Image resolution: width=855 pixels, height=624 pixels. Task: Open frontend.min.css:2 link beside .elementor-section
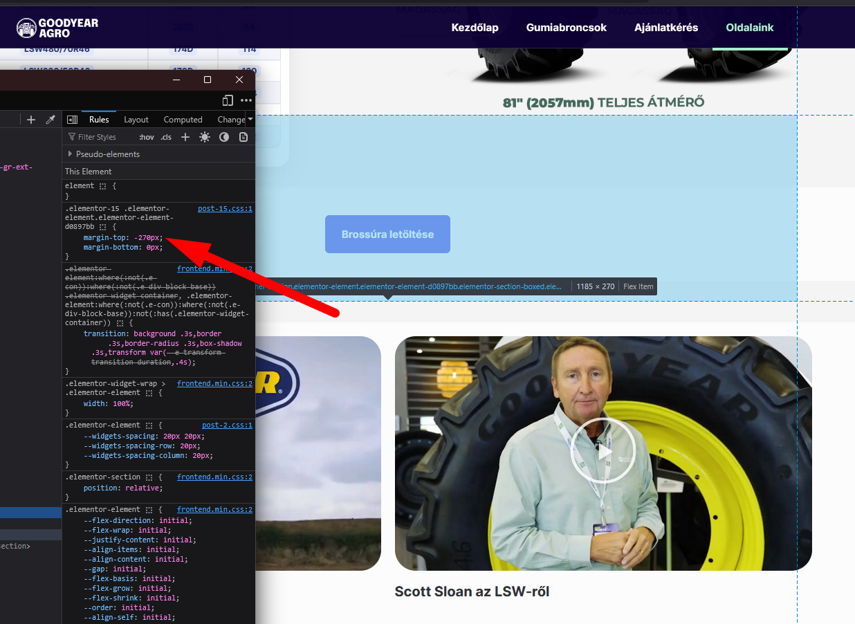point(214,477)
